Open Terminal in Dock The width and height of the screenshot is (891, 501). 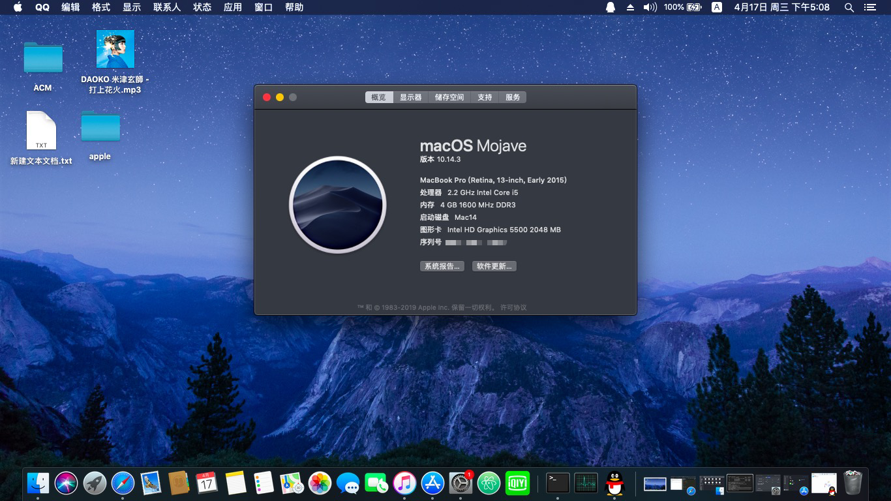tap(558, 483)
